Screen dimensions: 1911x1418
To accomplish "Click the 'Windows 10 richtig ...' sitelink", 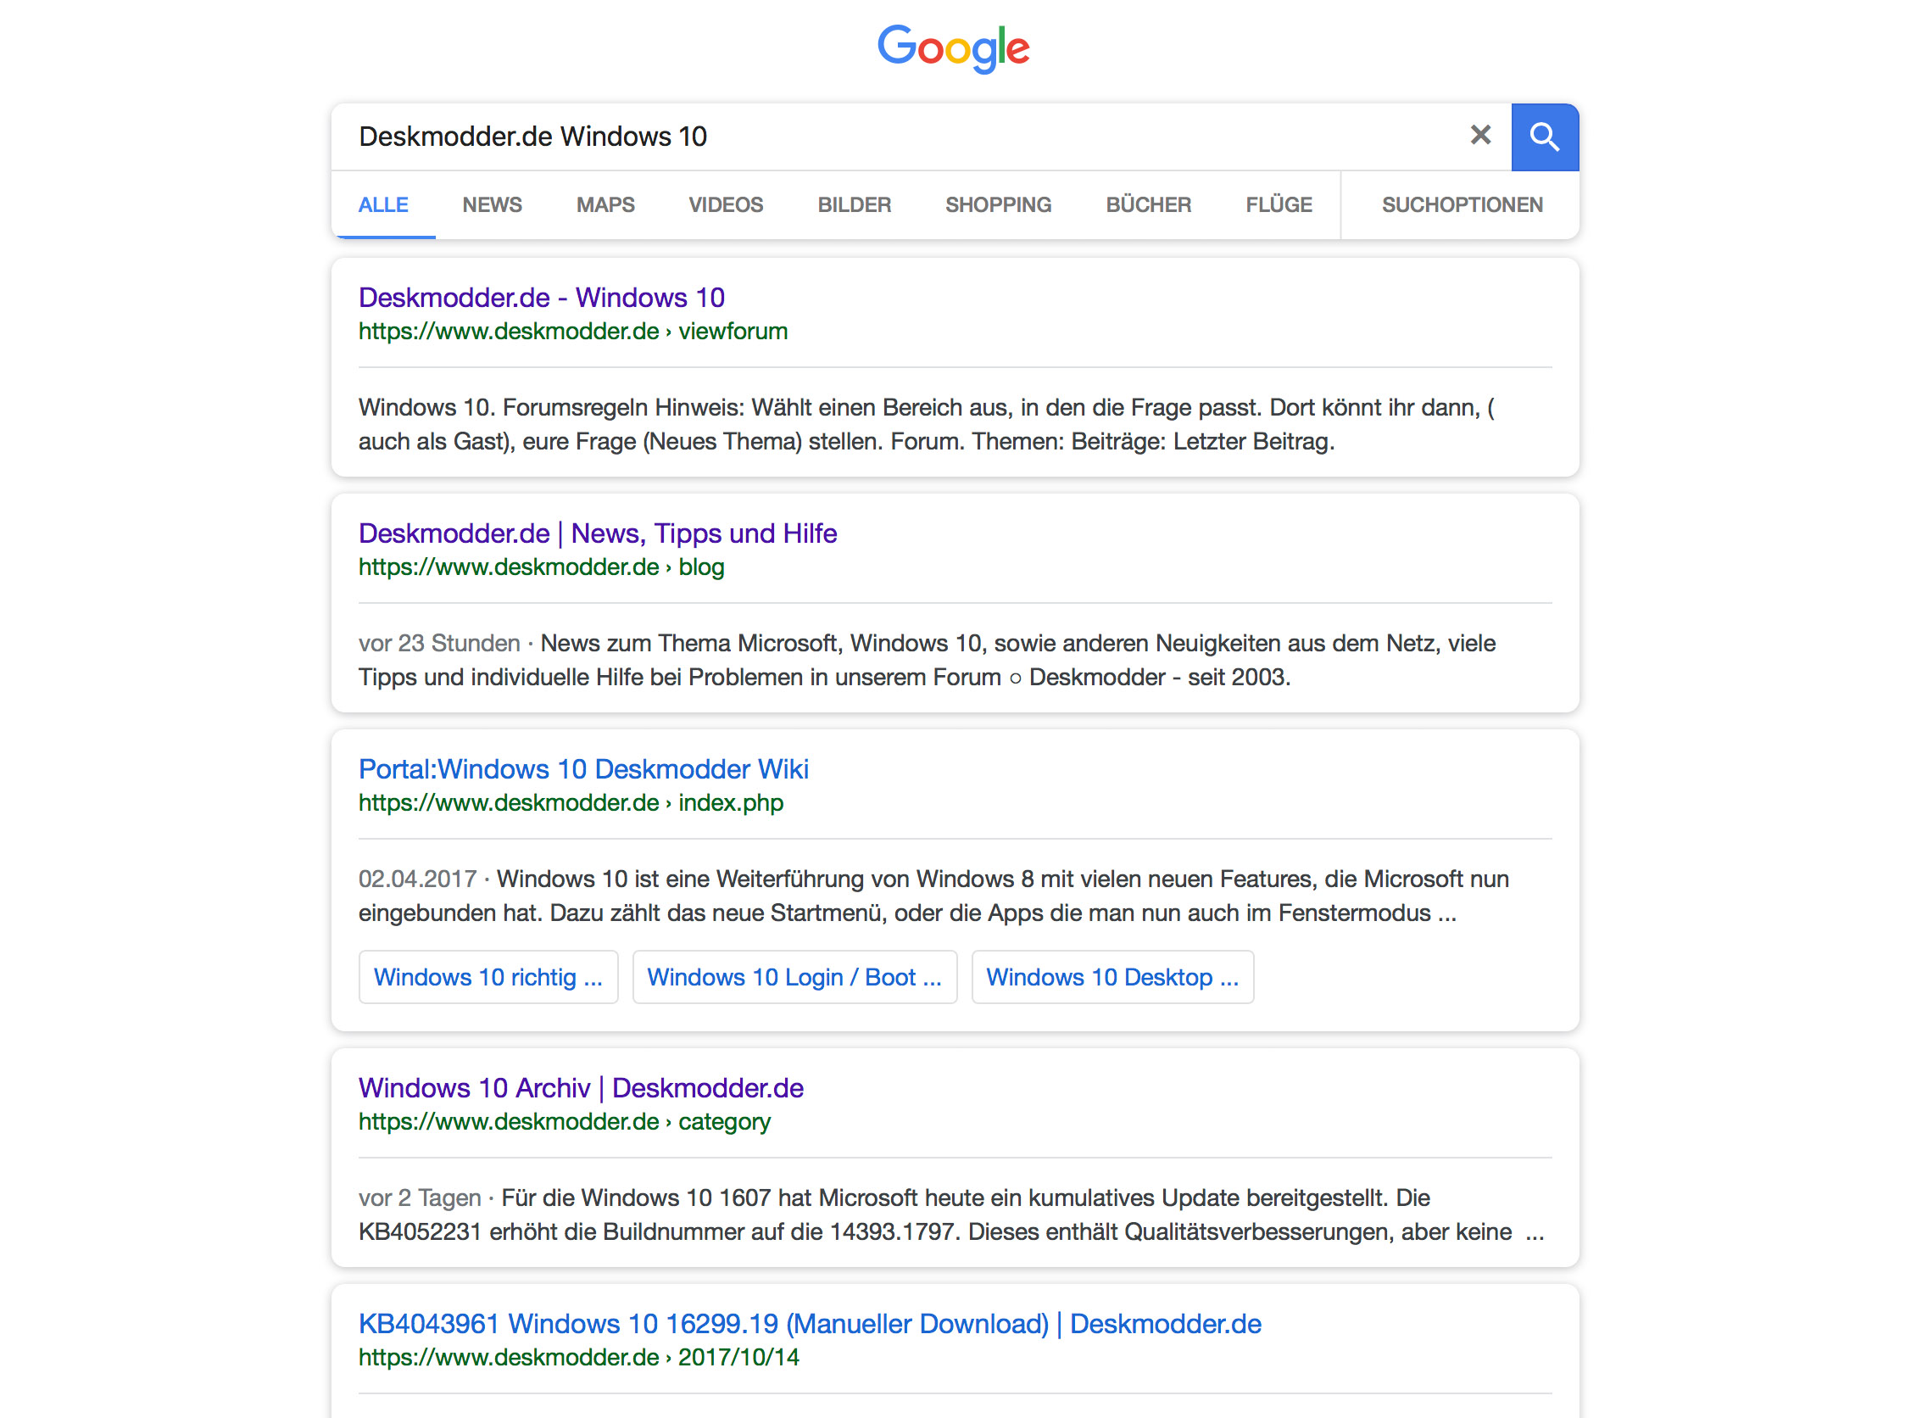I will coord(488,978).
